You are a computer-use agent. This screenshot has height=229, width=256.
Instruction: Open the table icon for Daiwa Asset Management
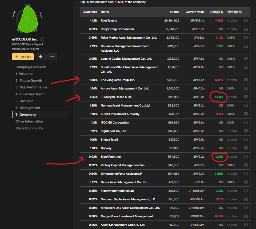tap(246, 182)
